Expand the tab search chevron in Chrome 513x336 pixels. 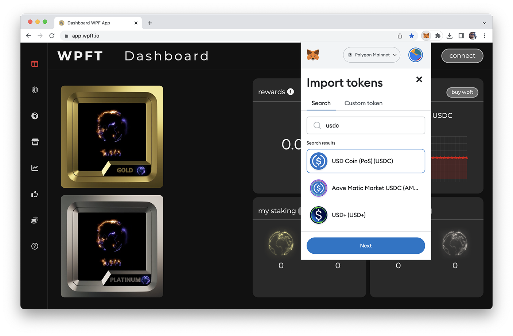[484, 23]
